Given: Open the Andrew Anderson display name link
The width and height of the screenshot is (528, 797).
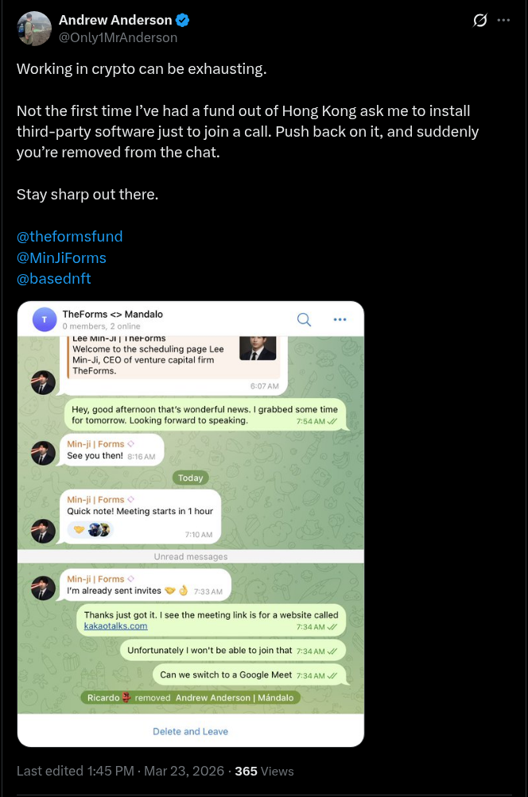Looking at the screenshot, I should coord(115,20).
